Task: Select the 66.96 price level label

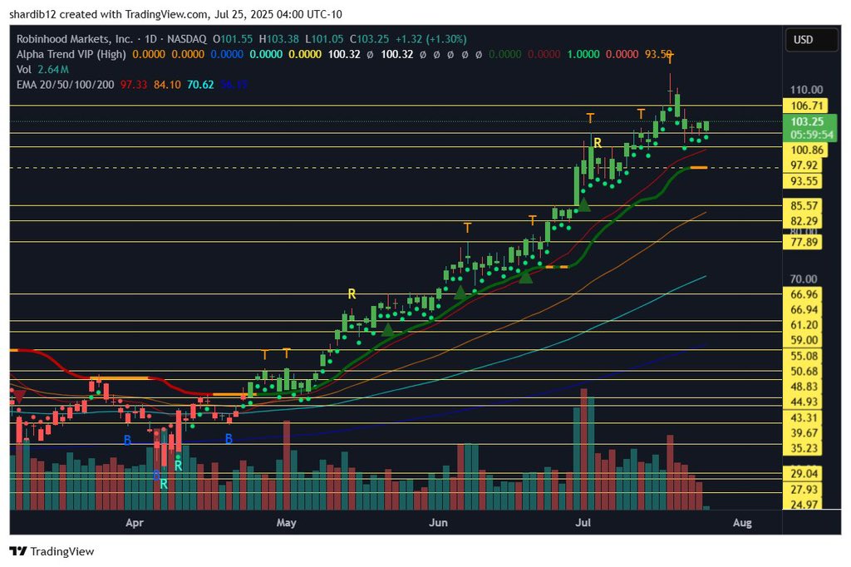Action: point(804,294)
